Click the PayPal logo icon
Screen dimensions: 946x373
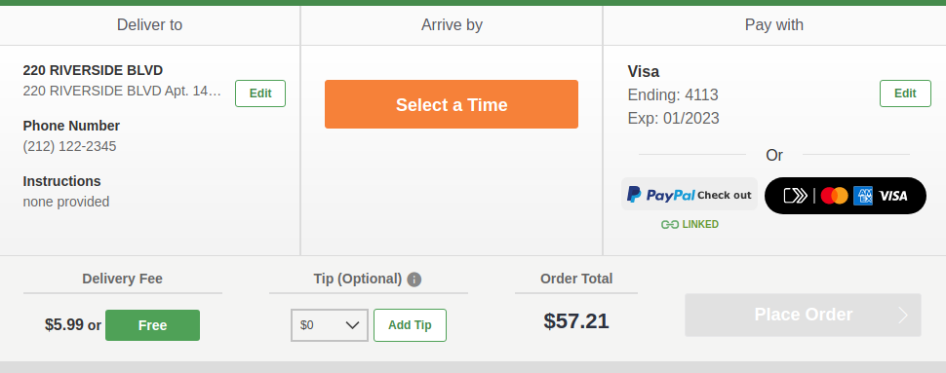click(634, 194)
